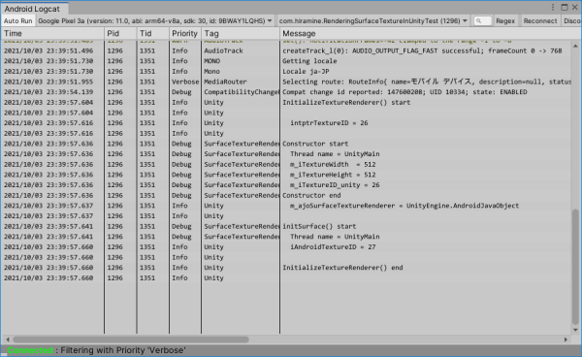Click timestamp 2021/10/03 23:39:51.955
This screenshot has width=582, height=357.
point(48,81)
